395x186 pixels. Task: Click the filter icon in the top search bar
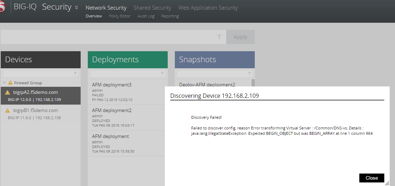point(219,37)
